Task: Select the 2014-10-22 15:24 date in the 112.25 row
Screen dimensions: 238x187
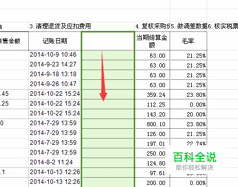Action: point(54,104)
